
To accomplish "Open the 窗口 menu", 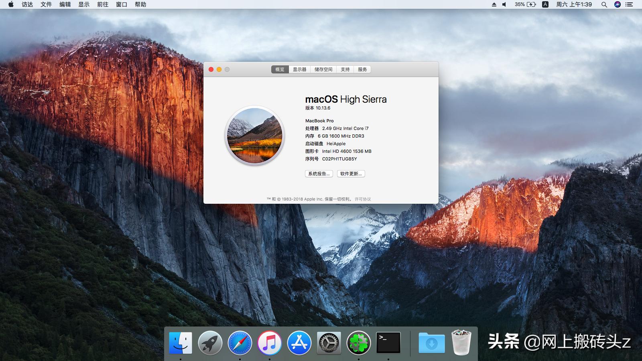I will tap(122, 4).
